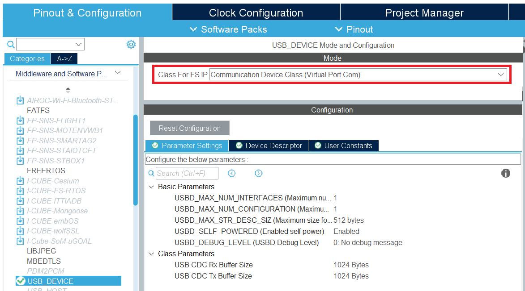The image size is (525, 291).
Task: Click the settings gear icon in sidebar
Action: tap(131, 44)
